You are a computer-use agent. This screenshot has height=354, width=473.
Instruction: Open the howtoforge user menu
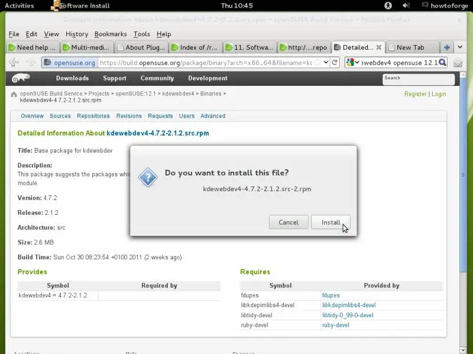[445, 5]
